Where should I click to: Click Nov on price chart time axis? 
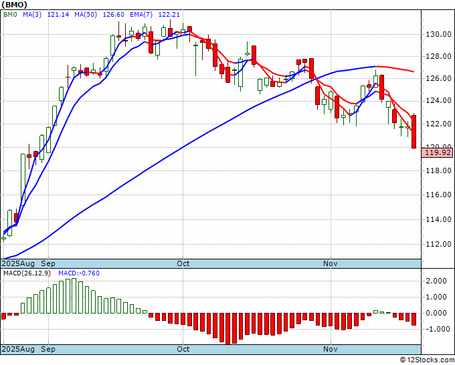331,263
